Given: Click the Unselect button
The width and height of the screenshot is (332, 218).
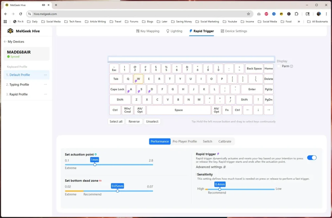Looking at the screenshot, I should pyautogui.click(x=152, y=121).
